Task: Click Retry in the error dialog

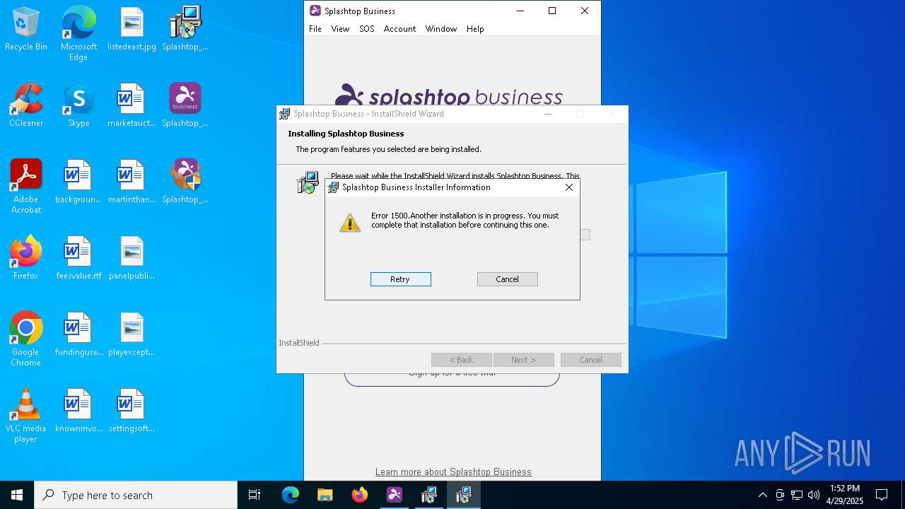Action: pyautogui.click(x=401, y=279)
